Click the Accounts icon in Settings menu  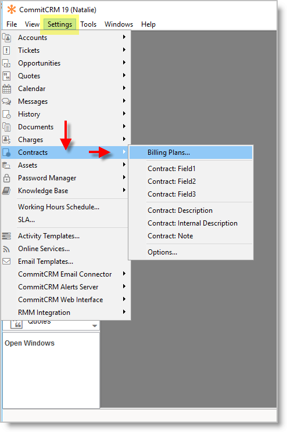coord(6,38)
